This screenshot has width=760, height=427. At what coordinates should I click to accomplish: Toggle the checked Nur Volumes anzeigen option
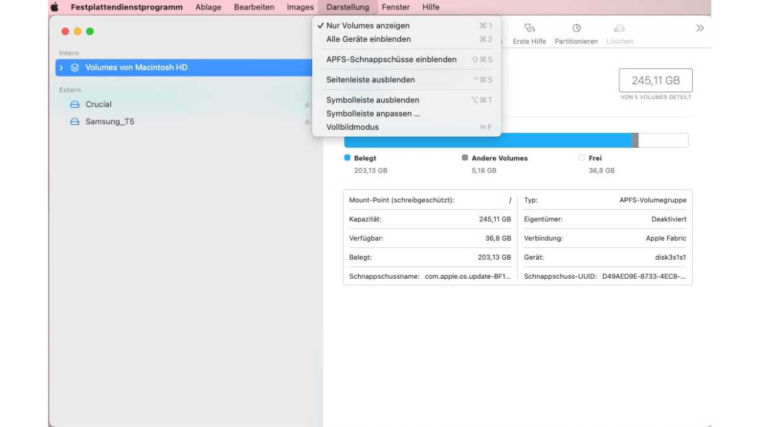407,26
